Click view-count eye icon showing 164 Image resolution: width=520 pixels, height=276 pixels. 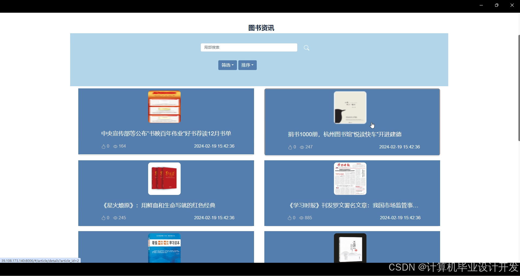[115, 147]
